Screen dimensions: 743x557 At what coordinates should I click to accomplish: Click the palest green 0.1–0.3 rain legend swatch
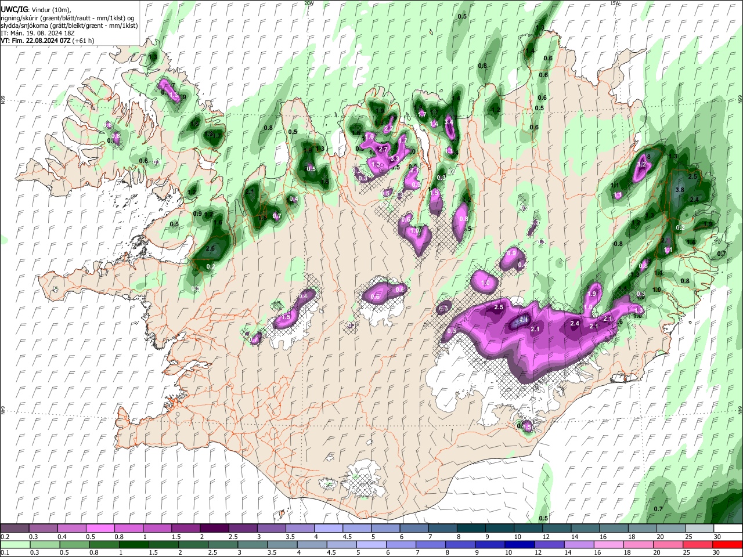tap(15, 545)
